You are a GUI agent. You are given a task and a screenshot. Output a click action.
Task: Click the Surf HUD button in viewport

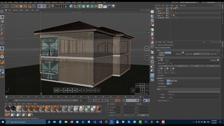pos(65,90)
